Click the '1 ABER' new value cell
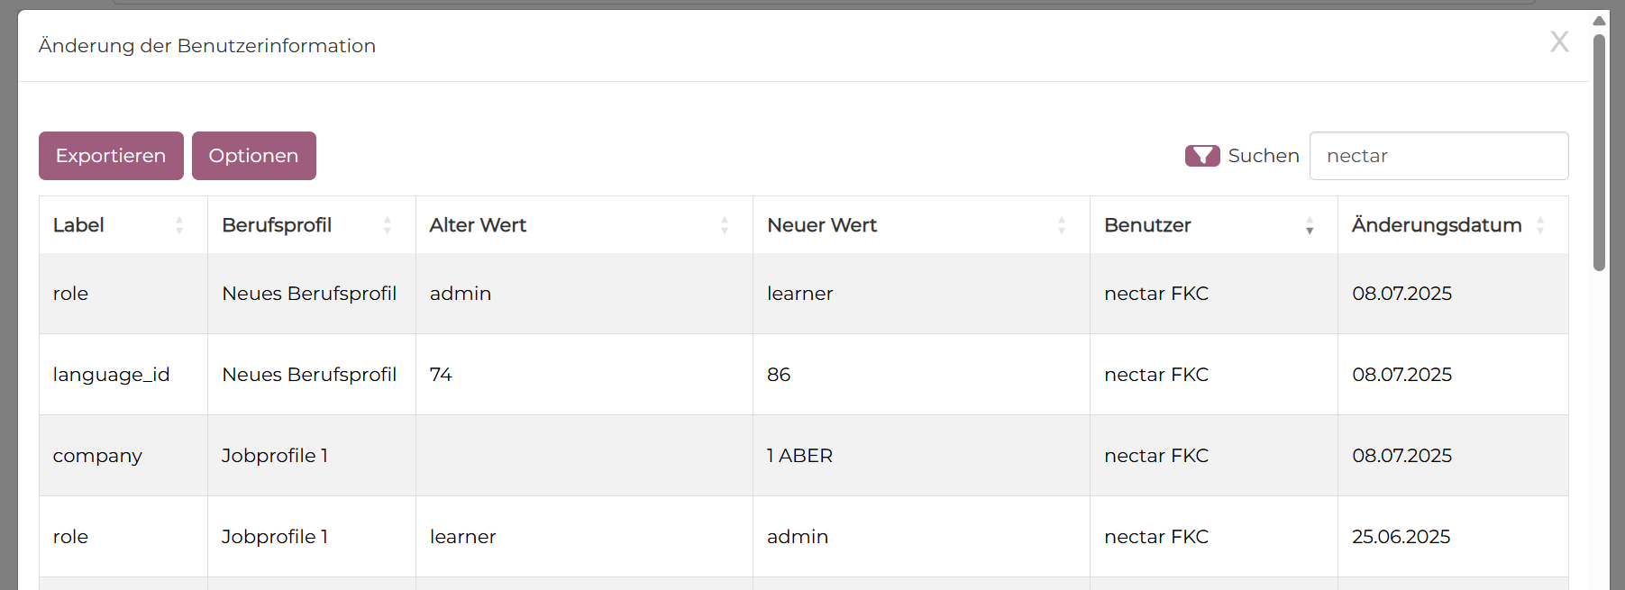 [799, 456]
